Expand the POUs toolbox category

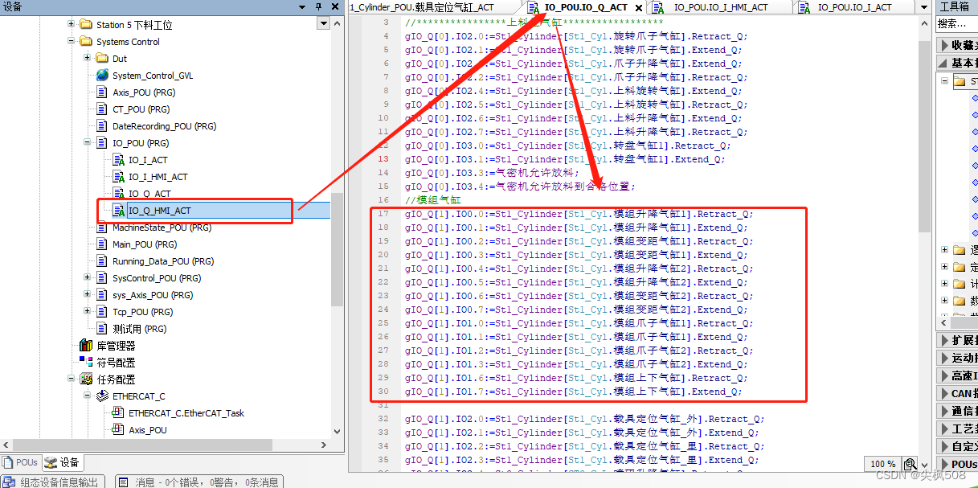[x=945, y=464]
